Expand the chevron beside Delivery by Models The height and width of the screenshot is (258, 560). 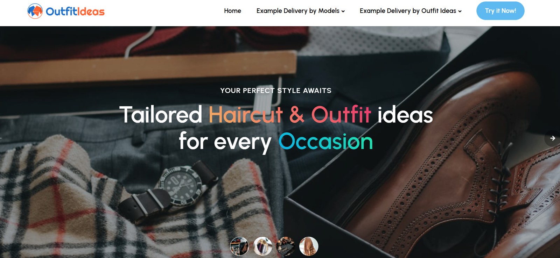pyautogui.click(x=343, y=12)
